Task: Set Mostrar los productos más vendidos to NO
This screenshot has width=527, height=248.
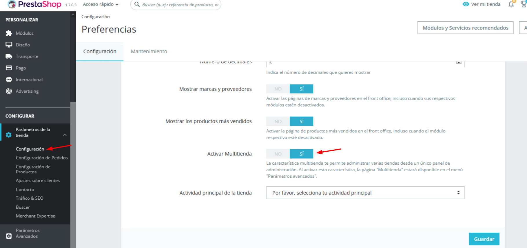Action: pyautogui.click(x=278, y=121)
